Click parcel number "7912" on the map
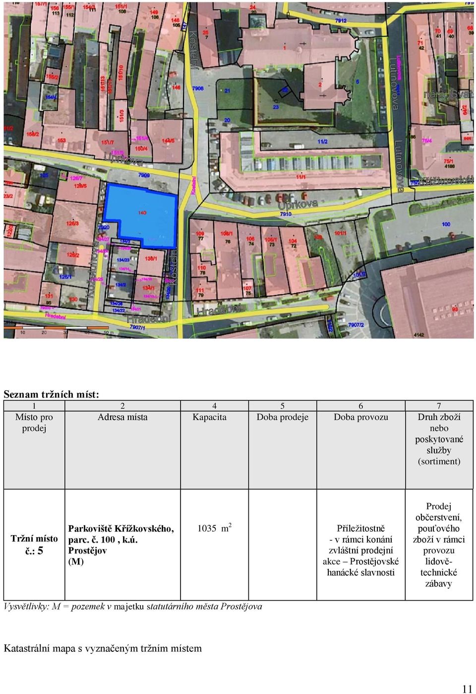Screen dimensions: 476x694 (341, 21)
